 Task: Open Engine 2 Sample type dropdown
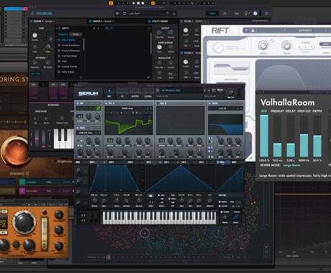(x=109, y=22)
